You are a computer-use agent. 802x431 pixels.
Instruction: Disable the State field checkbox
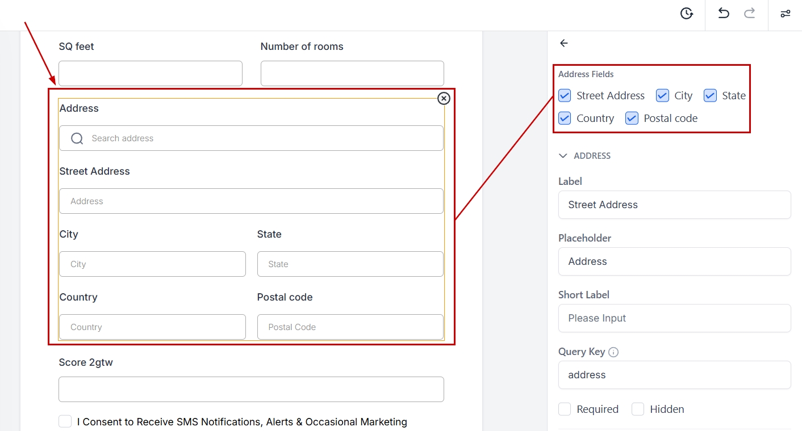pyautogui.click(x=710, y=95)
